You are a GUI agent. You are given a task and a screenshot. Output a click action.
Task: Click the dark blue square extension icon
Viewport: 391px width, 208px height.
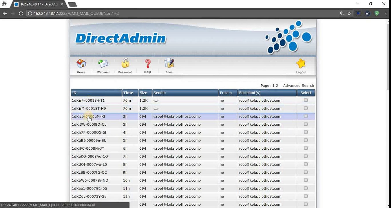point(359,13)
